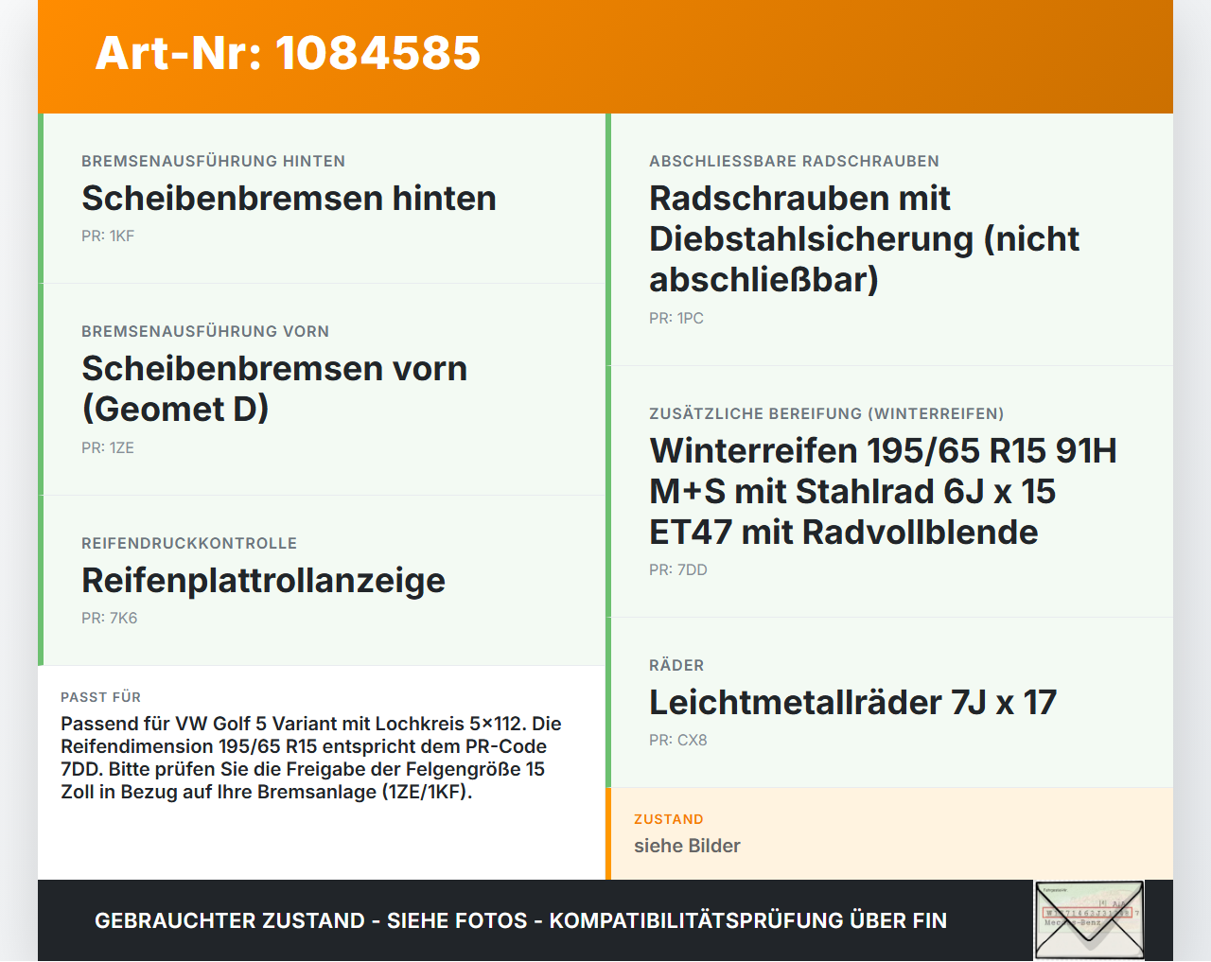Select the text "Reifenplattrollanzeige"
Screen dimensions: 1211x962
pos(263,580)
